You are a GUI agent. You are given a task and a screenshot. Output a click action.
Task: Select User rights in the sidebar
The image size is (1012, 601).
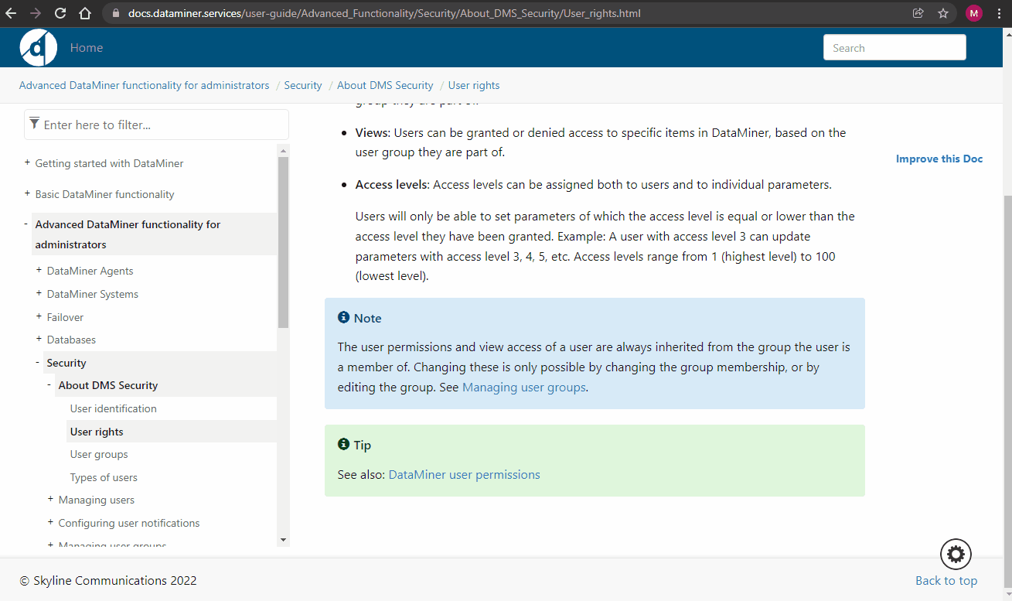pyautogui.click(x=97, y=432)
